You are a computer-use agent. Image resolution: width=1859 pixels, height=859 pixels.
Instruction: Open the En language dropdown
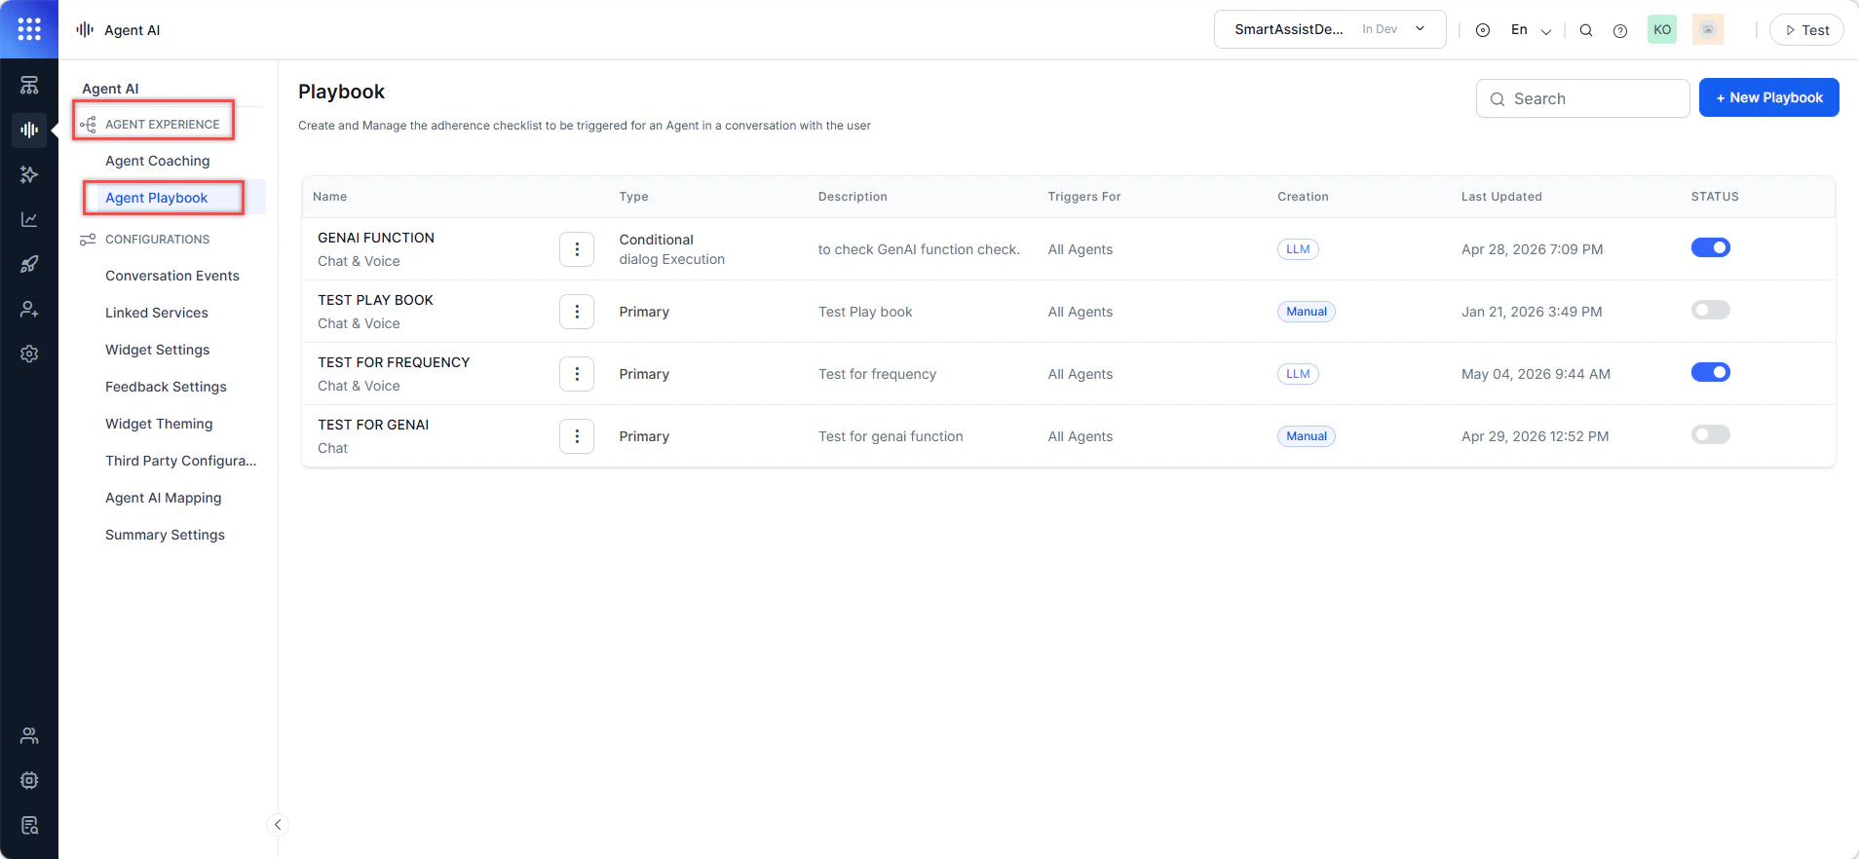[x=1532, y=30]
